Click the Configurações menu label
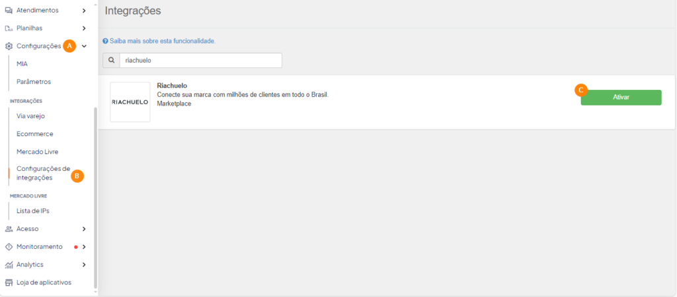Viewport: 677px width, 297px height. (x=39, y=46)
